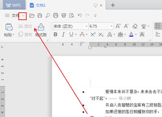Click the Save diskette icon
Screen dimensions: 162x117
(40, 16)
